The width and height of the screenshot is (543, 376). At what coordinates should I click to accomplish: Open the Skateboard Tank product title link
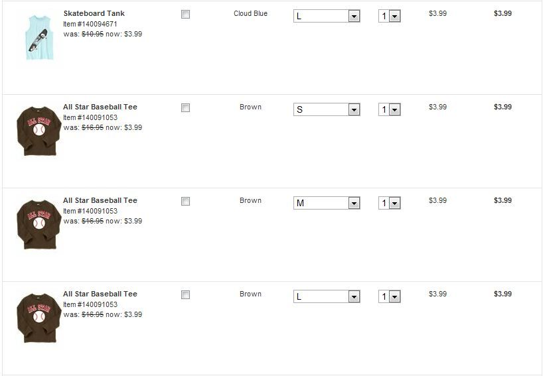(x=94, y=13)
